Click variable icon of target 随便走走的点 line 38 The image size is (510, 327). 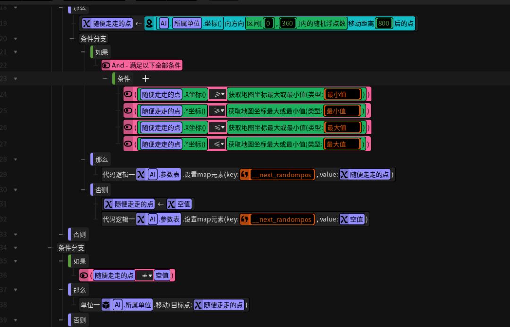coord(198,304)
